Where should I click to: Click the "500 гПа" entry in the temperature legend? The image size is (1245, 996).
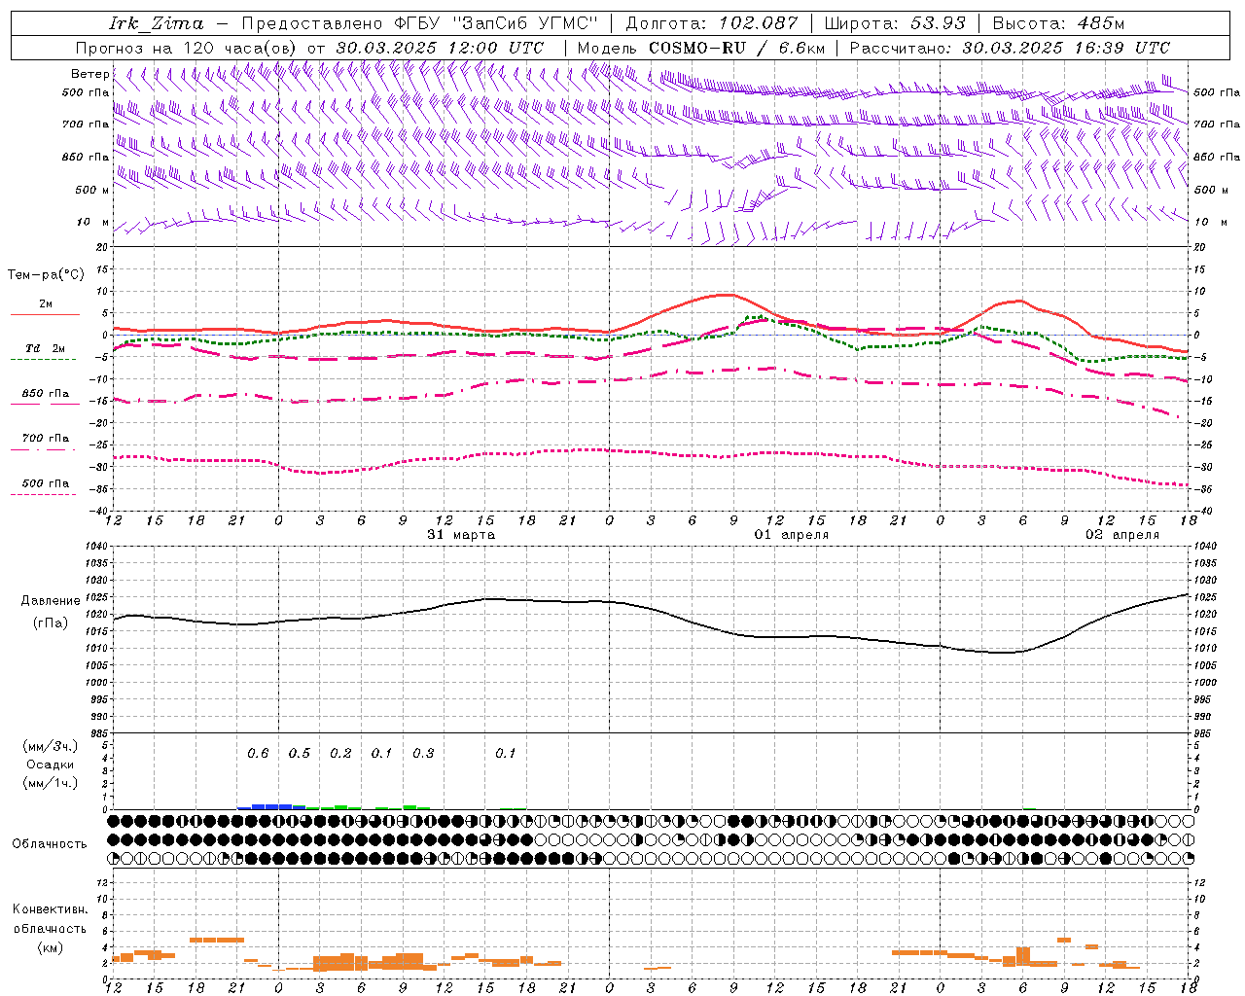pos(45,486)
